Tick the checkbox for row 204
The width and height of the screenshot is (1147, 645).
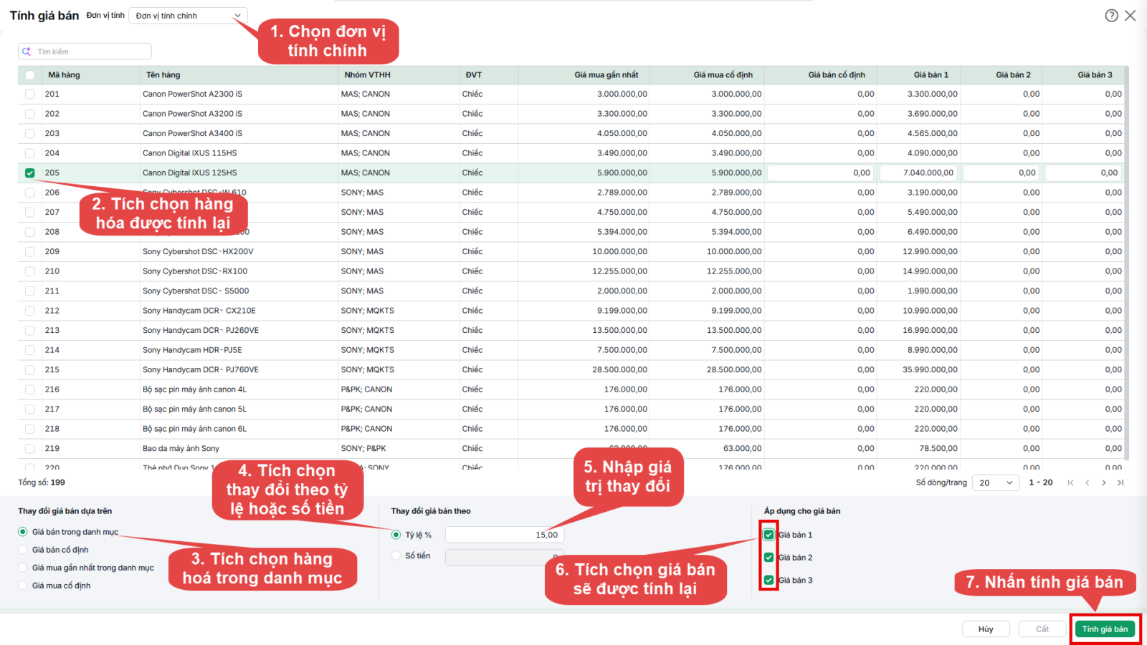click(x=29, y=153)
